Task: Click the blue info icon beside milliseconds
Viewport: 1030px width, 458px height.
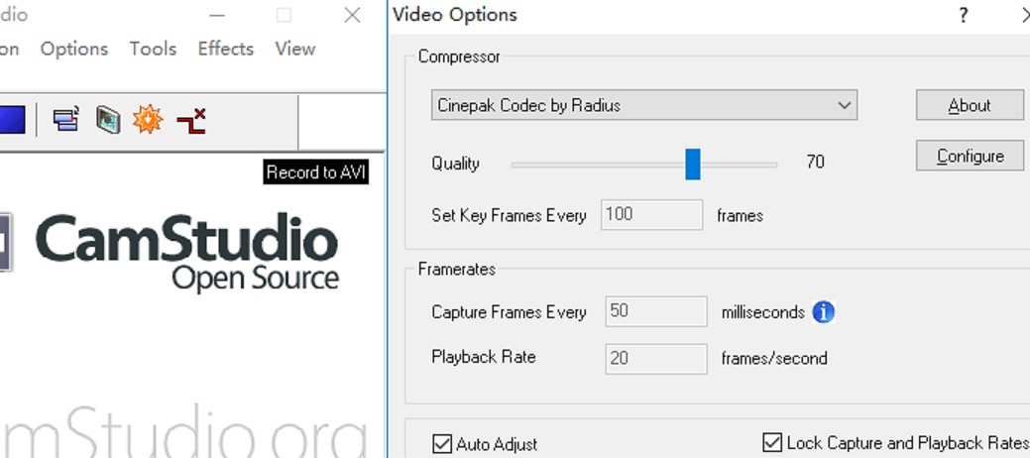Action: [x=823, y=312]
